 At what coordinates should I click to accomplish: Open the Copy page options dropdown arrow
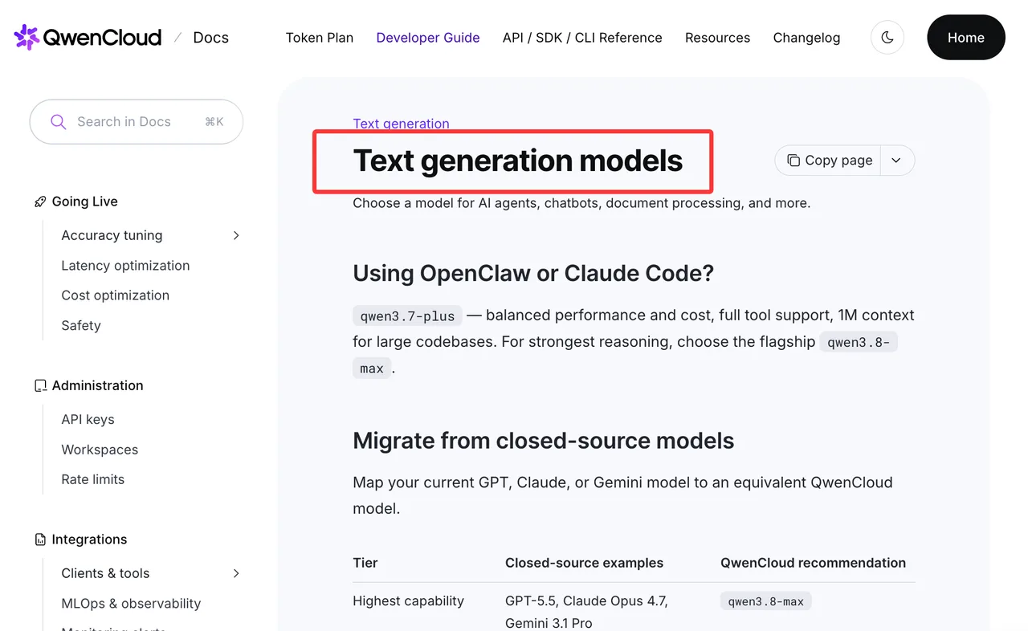(x=896, y=161)
